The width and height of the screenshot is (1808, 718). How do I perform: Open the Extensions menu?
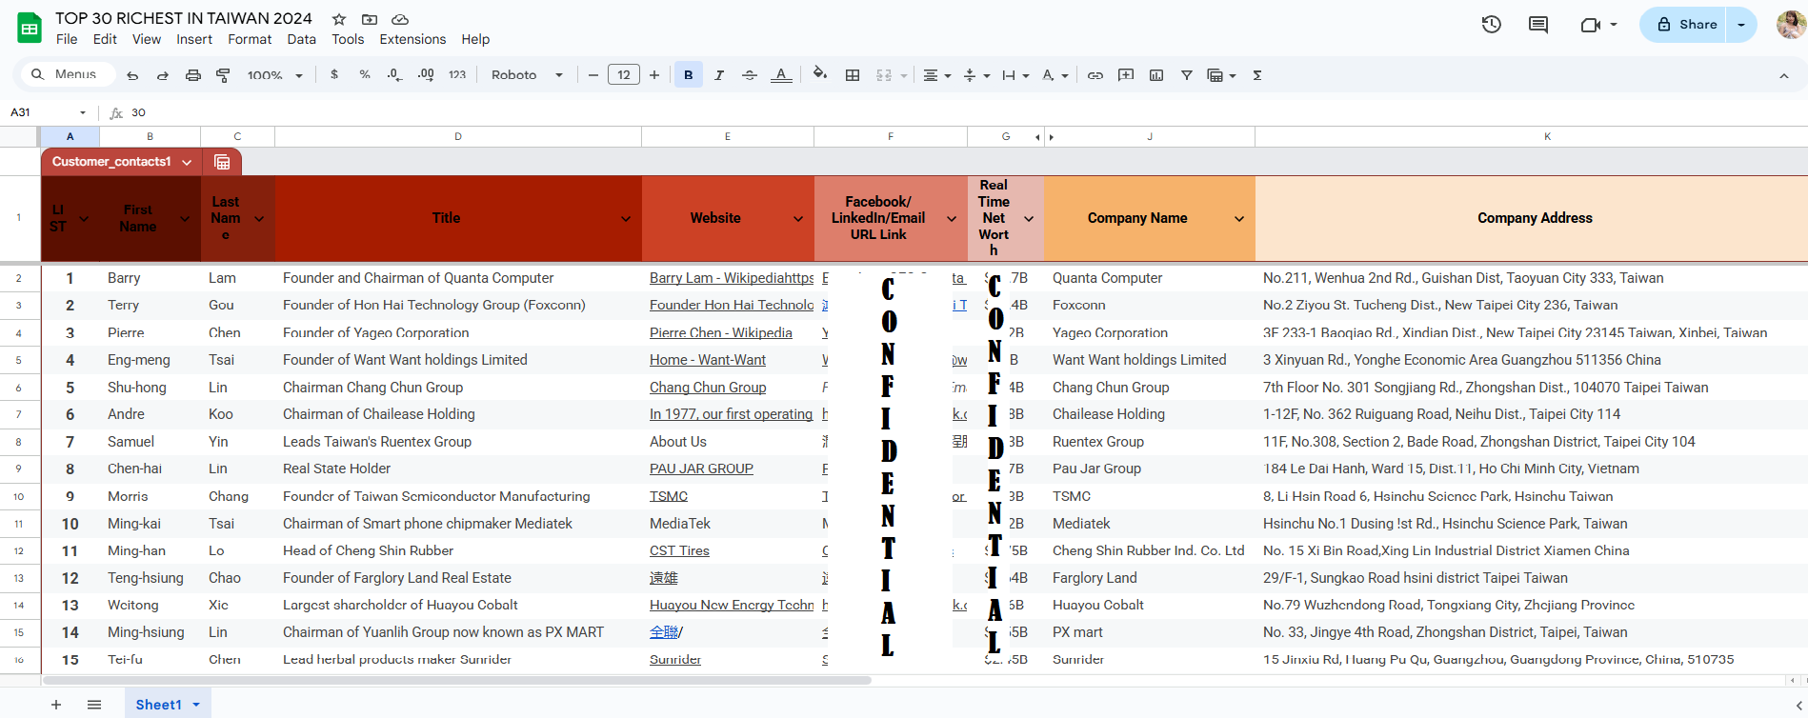412,39
